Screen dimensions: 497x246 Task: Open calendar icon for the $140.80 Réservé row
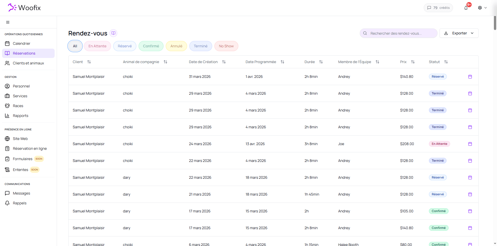point(470,77)
